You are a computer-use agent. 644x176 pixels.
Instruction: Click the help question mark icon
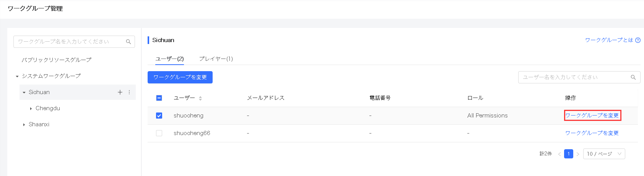638,40
